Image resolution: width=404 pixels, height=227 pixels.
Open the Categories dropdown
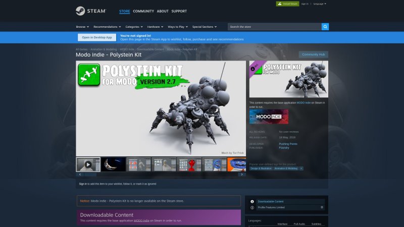coord(134,27)
